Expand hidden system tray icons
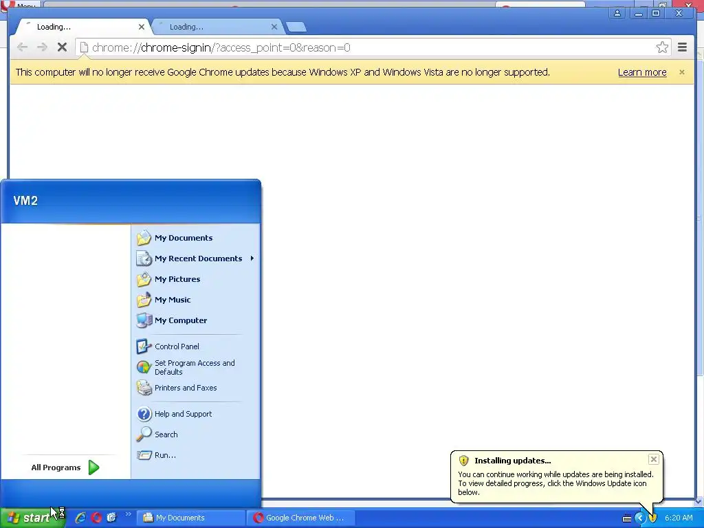This screenshot has height=528, width=704. pos(640,518)
